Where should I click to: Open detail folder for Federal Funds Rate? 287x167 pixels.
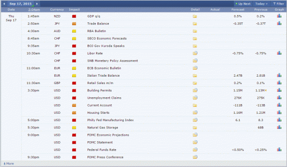(x=195, y=150)
